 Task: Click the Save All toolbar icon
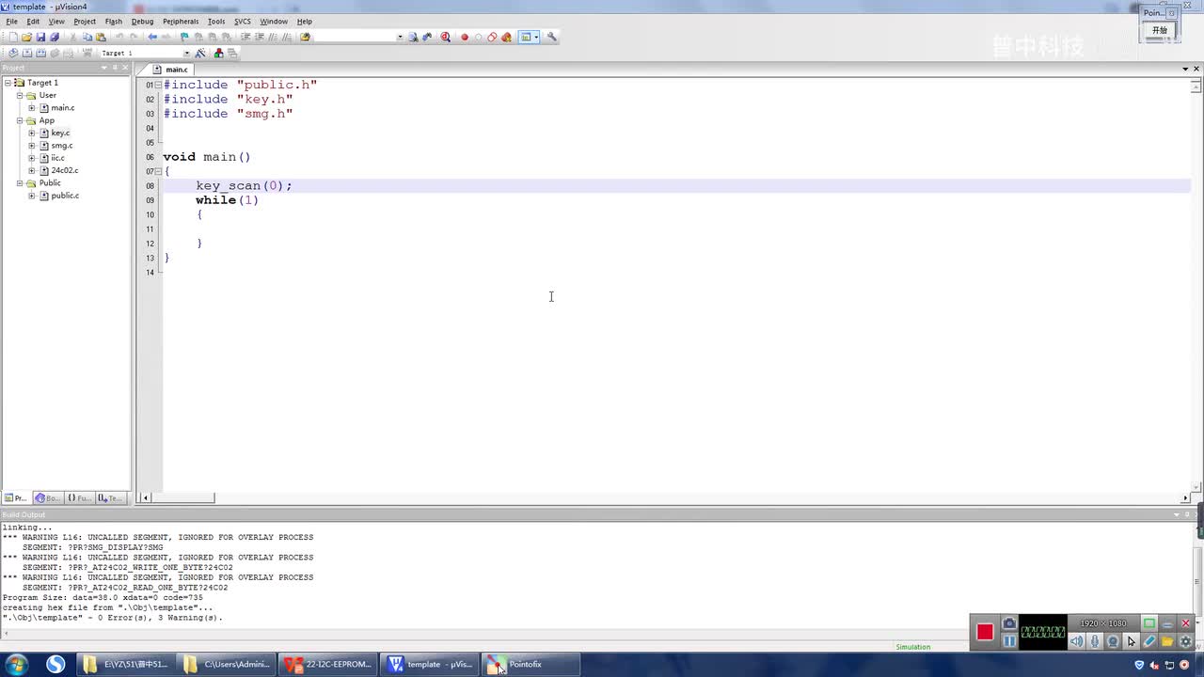tap(55, 38)
